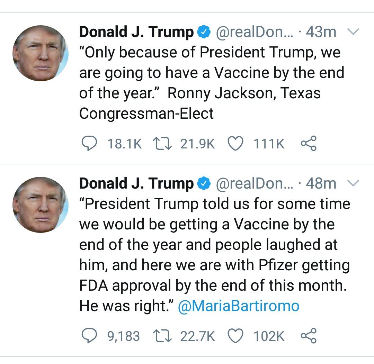Retweet the tweet with 22.7K retweets

(162, 336)
